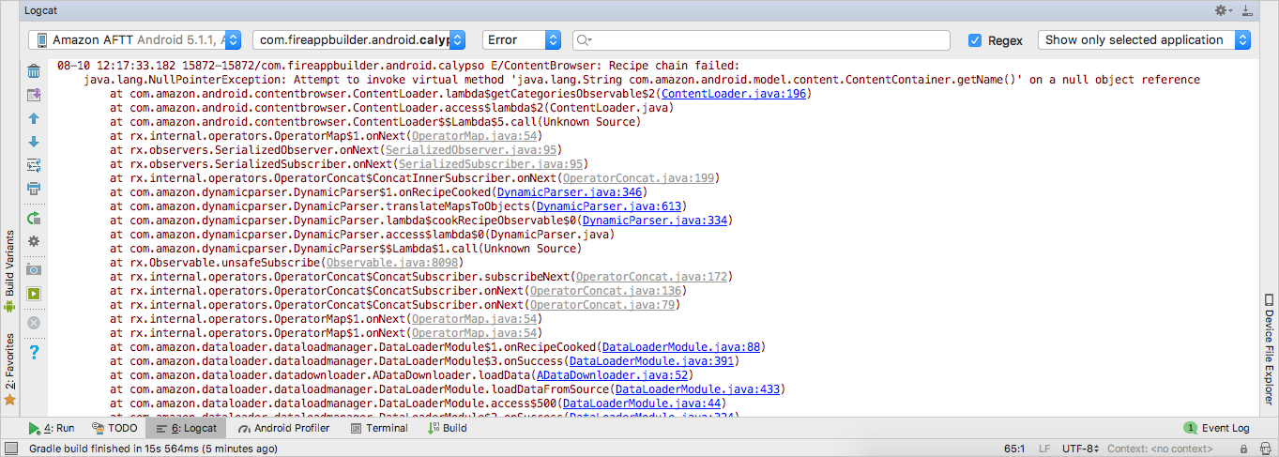
Task: Enable the Regex checkbox
Action: pos(975,40)
